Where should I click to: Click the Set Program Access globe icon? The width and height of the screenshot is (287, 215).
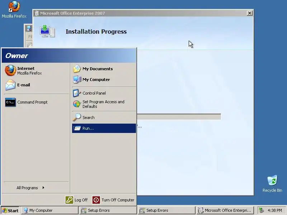coord(77,104)
